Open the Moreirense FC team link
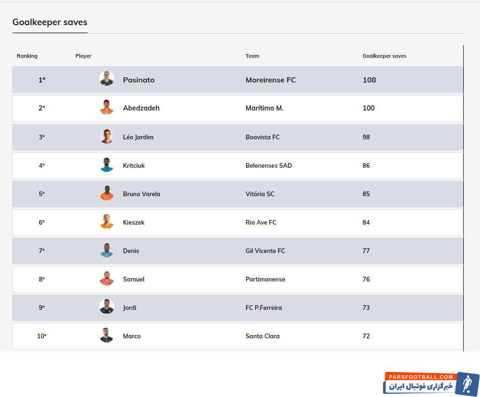Image resolution: width=480 pixels, height=397 pixels. click(270, 80)
